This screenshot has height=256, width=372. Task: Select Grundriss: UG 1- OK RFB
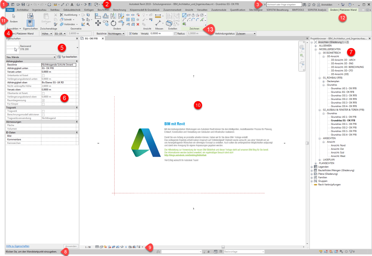coord(344,88)
